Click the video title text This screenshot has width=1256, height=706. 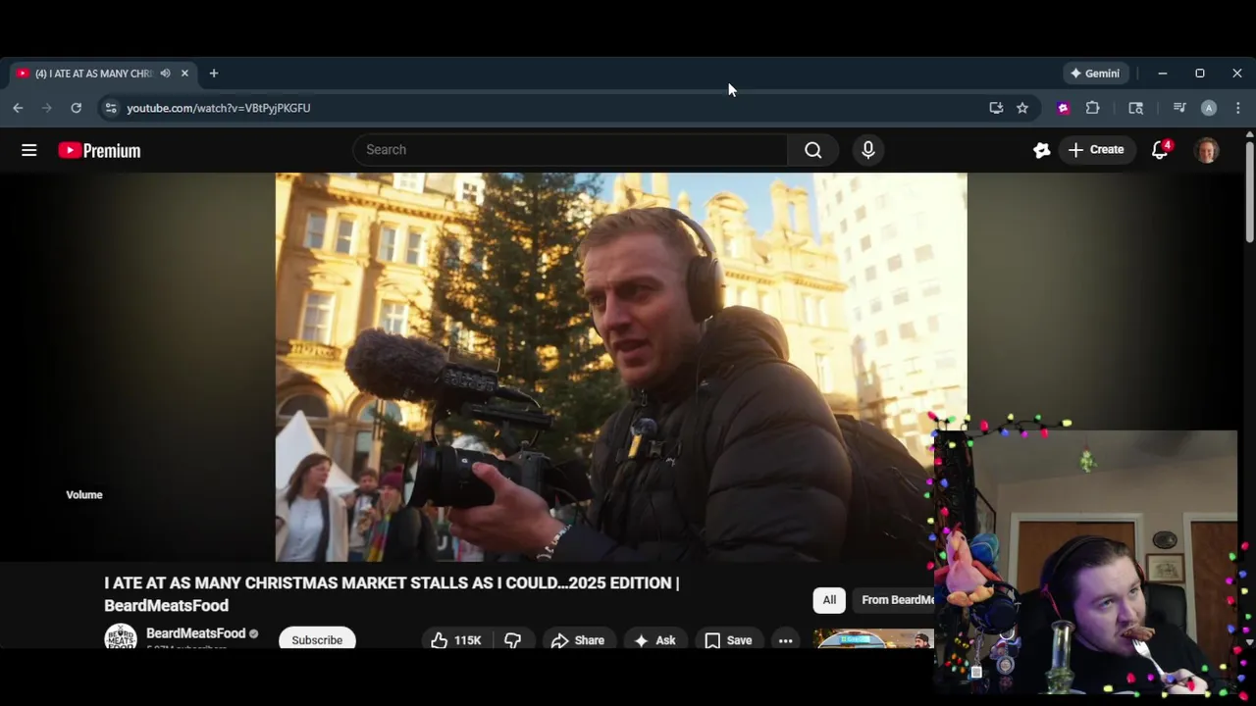[392, 594]
